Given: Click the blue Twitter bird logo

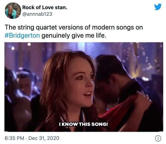Looking at the screenshot, I should pyautogui.click(x=158, y=7).
